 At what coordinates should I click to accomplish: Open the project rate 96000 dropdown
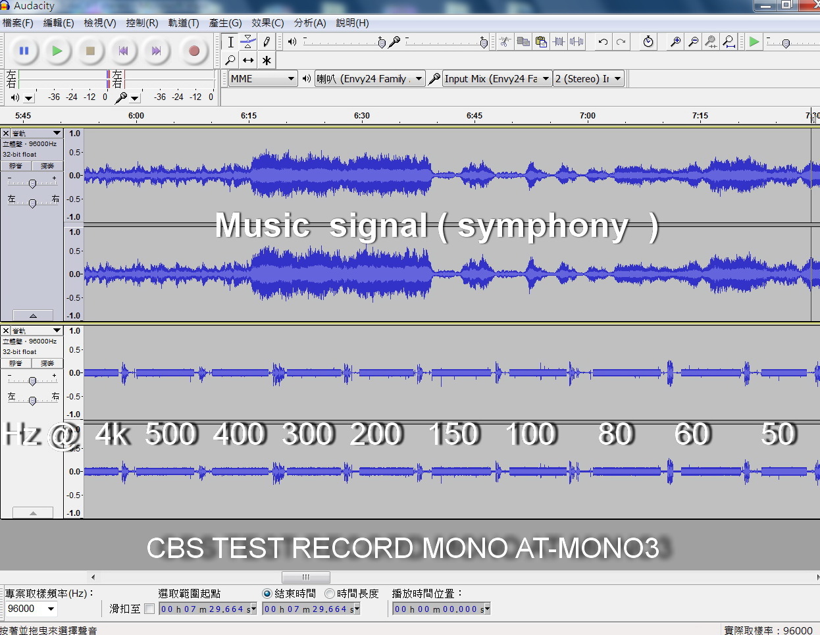click(31, 609)
